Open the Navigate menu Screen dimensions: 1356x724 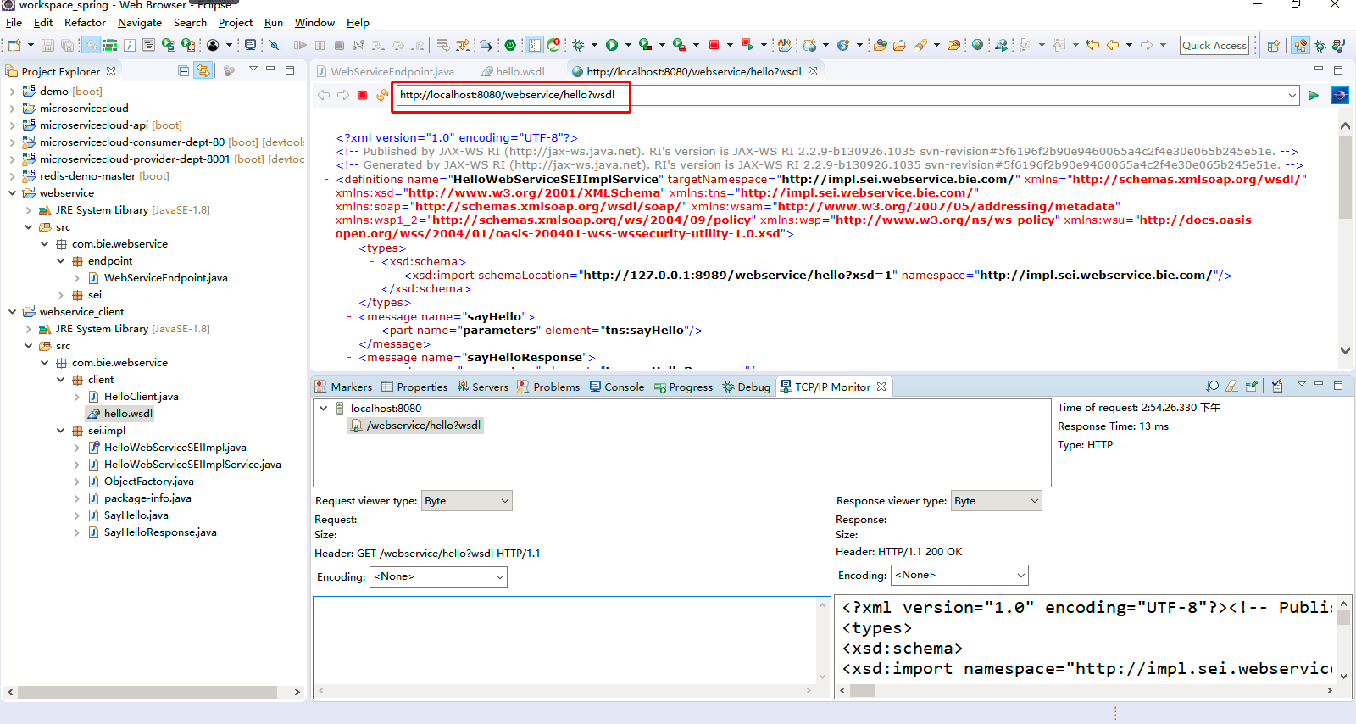[x=140, y=23]
